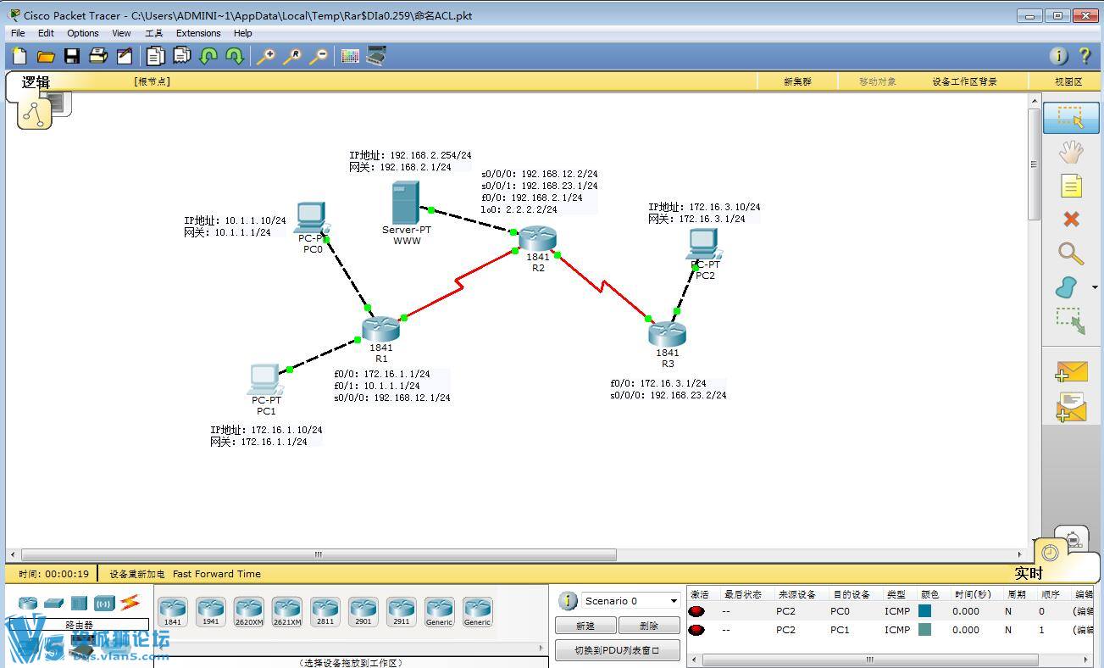Viewport: 1104px width, 668px height.
Task: Open the Activity Wizard toolbar icon
Action: tap(125, 56)
